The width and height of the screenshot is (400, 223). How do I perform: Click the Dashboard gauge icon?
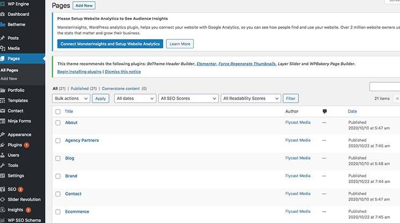[x=2, y=15]
